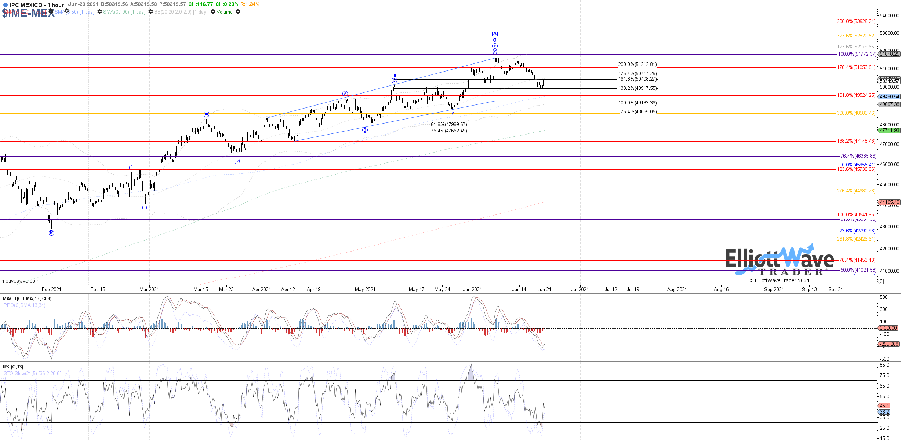Click 200.0%(51212.81) extension label
This screenshot has width=901, height=440.
[x=637, y=64]
